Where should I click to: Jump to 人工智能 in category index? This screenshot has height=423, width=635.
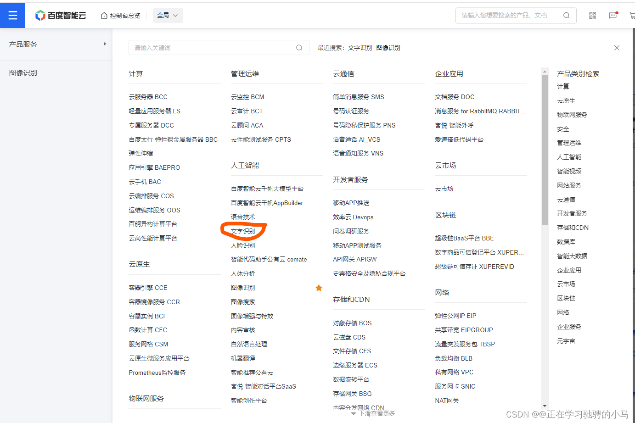click(x=569, y=157)
